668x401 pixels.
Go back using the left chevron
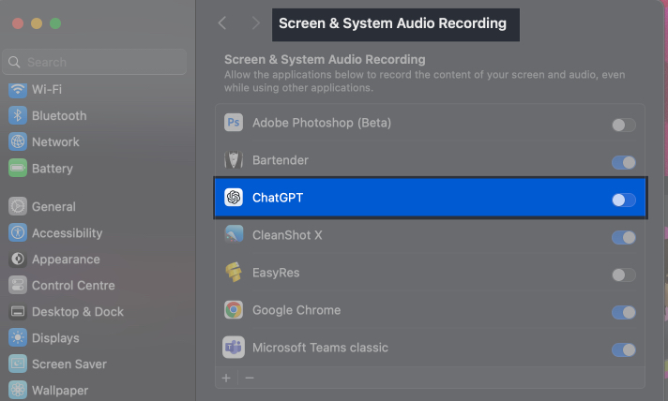coord(222,22)
